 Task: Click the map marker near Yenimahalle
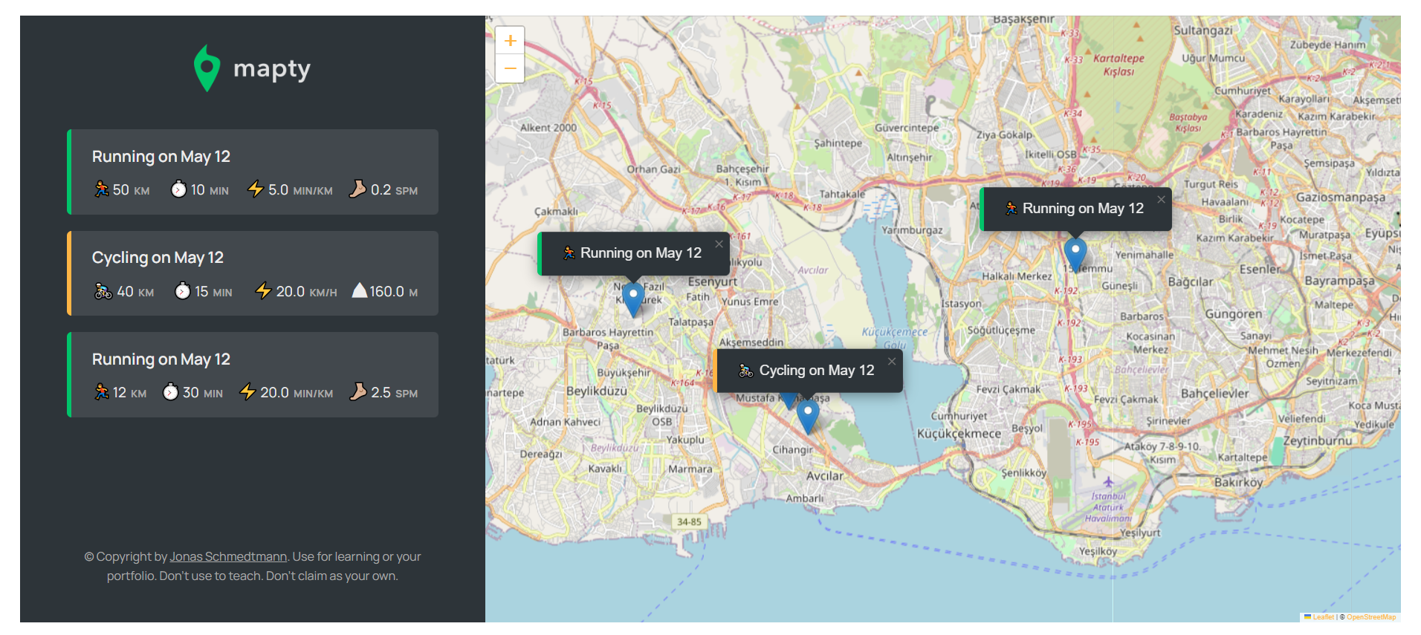pos(1075,253)
